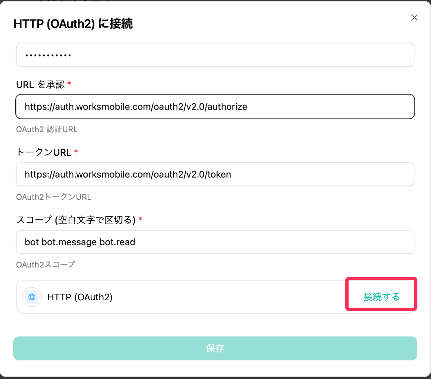Click the 'スコープ (空白文字で区切る)' label
This screenshot has height=379, width=431.
tap(76, 220)
